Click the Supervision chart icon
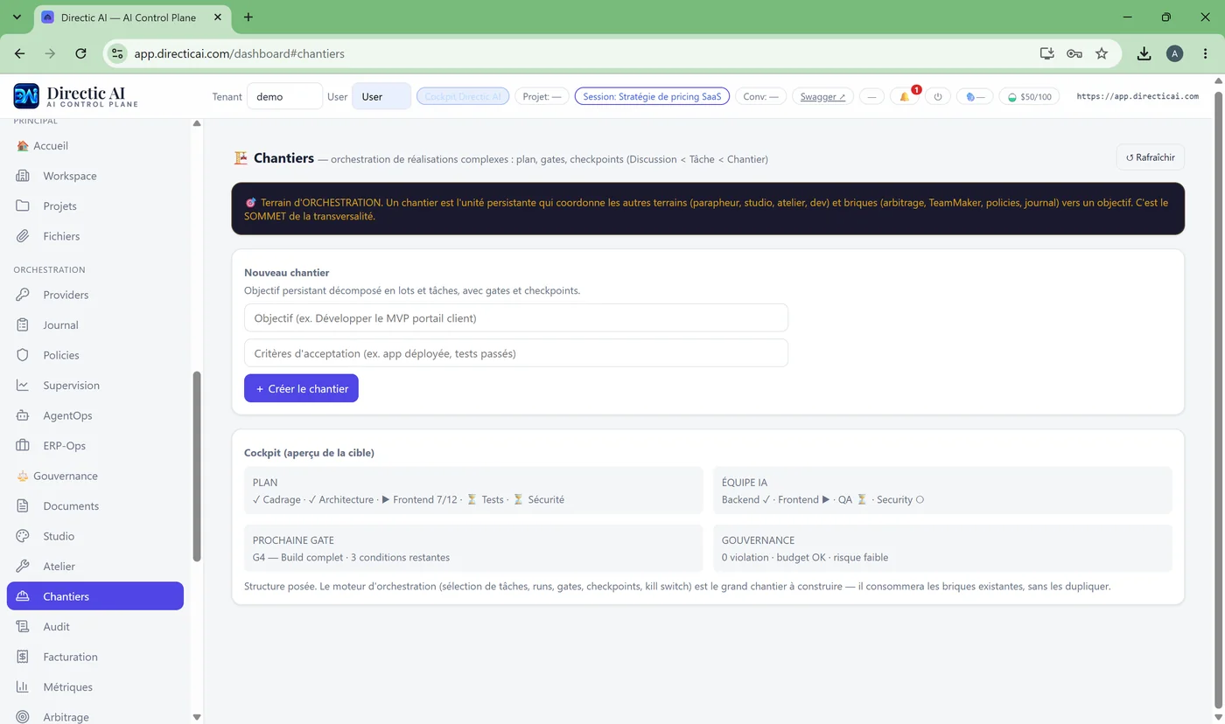1225x724 pixels. pos(24,386)
